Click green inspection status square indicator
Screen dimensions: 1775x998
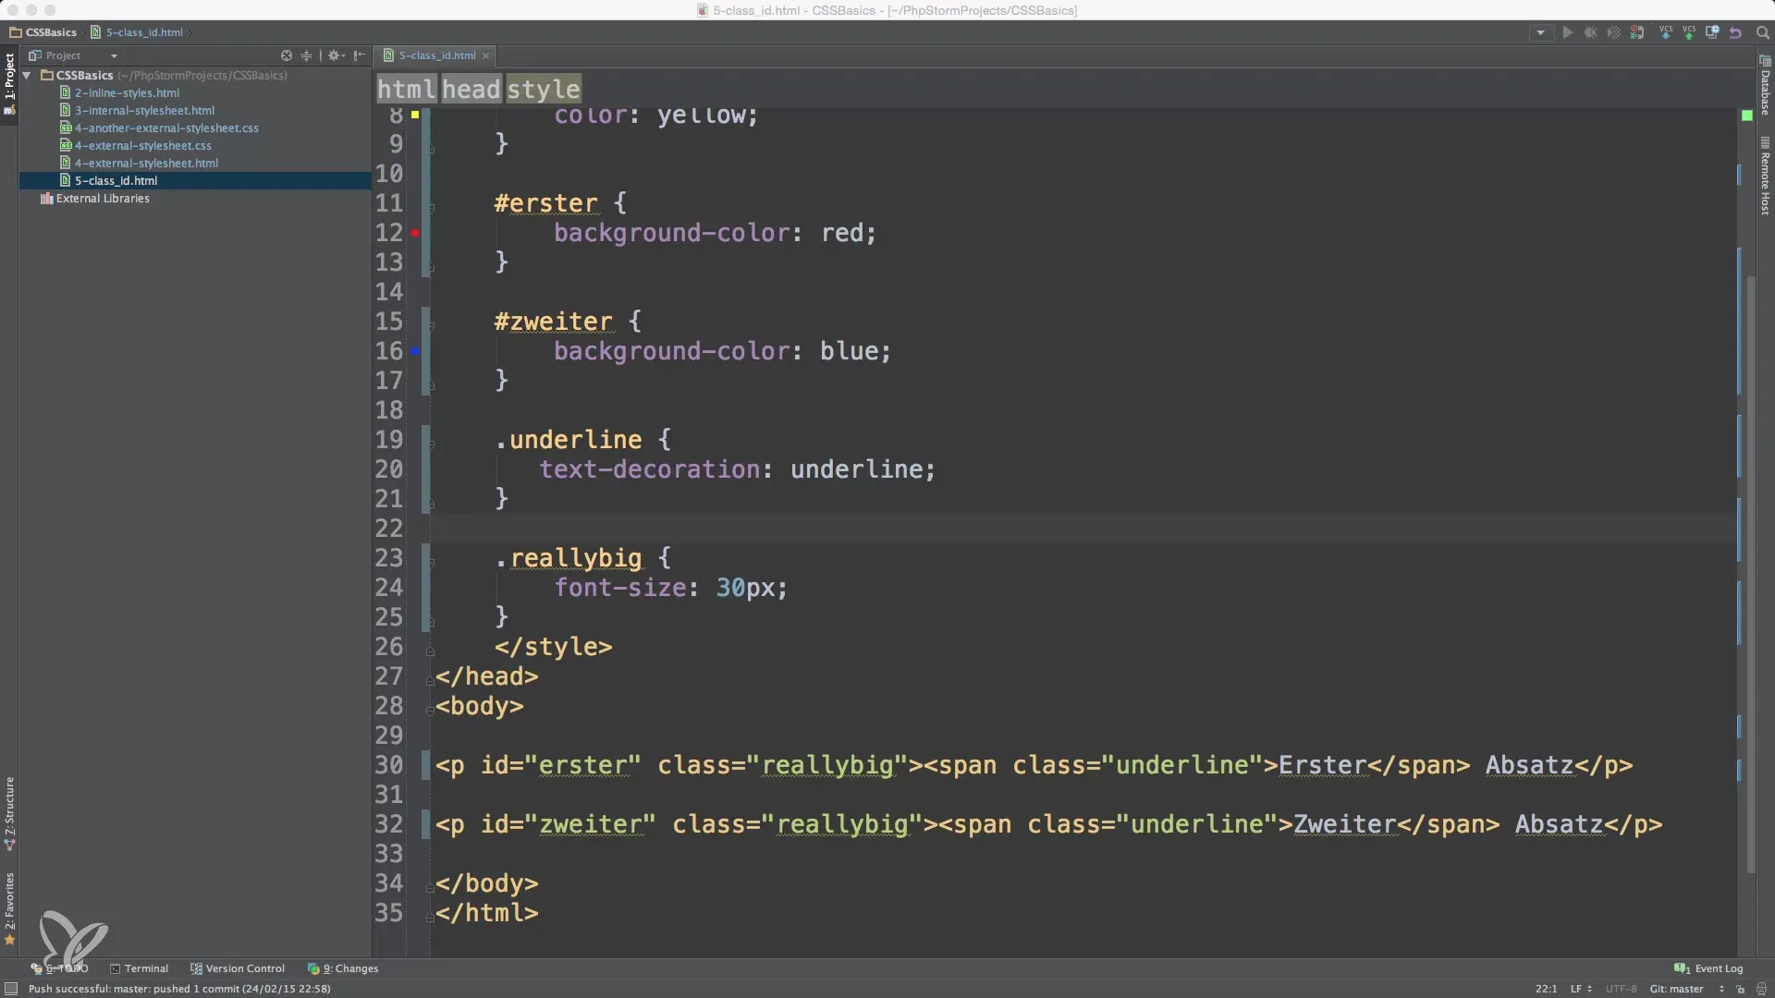(1747, 116)
